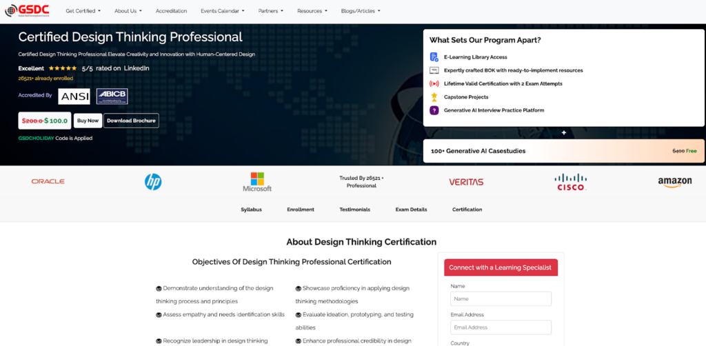Click the Oracle logo
The image size is (706, 346).
[x=48, y=181]
